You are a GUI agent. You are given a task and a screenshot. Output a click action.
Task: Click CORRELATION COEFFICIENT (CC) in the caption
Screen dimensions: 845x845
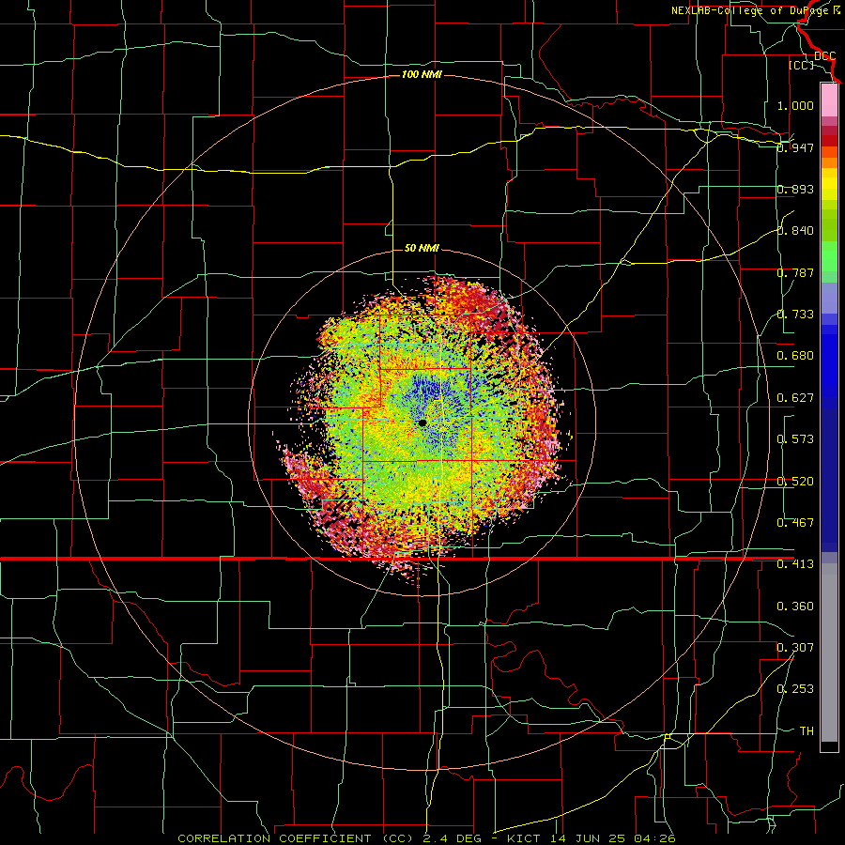point(296,838)
